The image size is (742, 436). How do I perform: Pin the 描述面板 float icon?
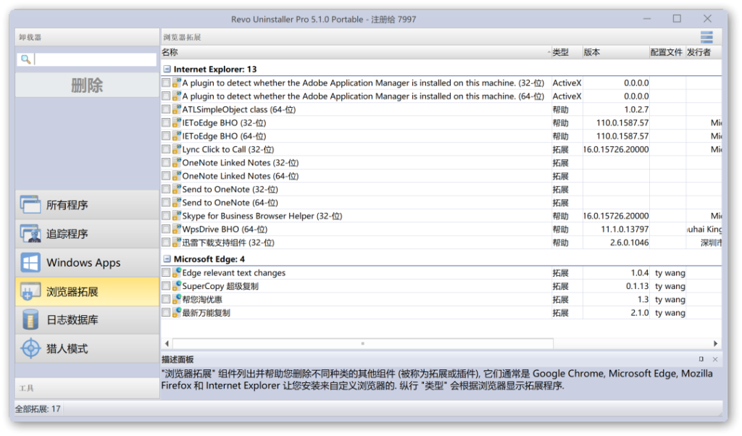(701, 359)
